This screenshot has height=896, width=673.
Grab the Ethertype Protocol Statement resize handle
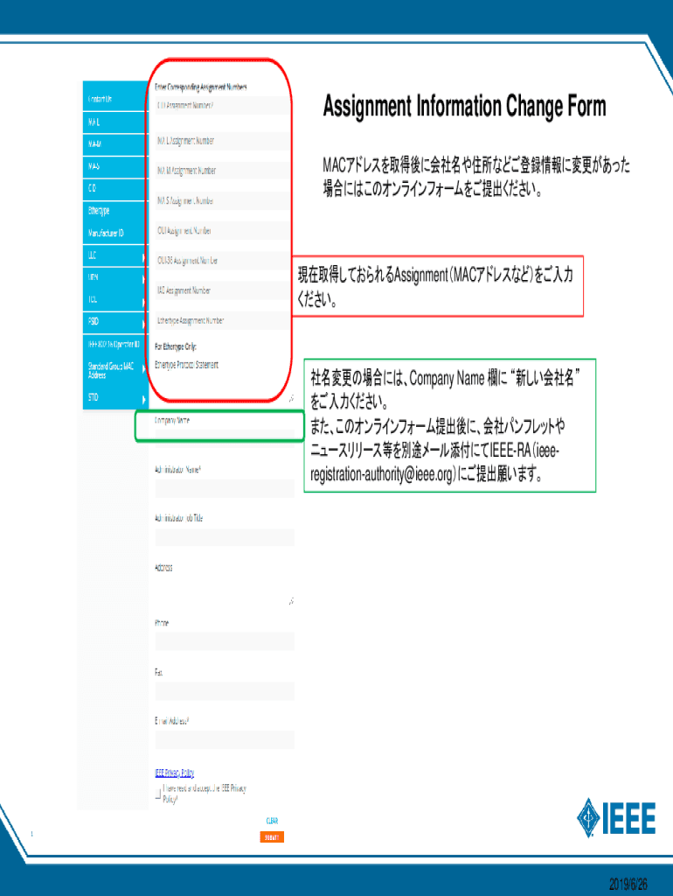tap(291, 398)
